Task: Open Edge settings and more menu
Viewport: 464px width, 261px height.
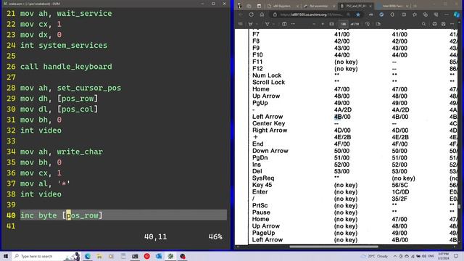Action: click(447, 14)
